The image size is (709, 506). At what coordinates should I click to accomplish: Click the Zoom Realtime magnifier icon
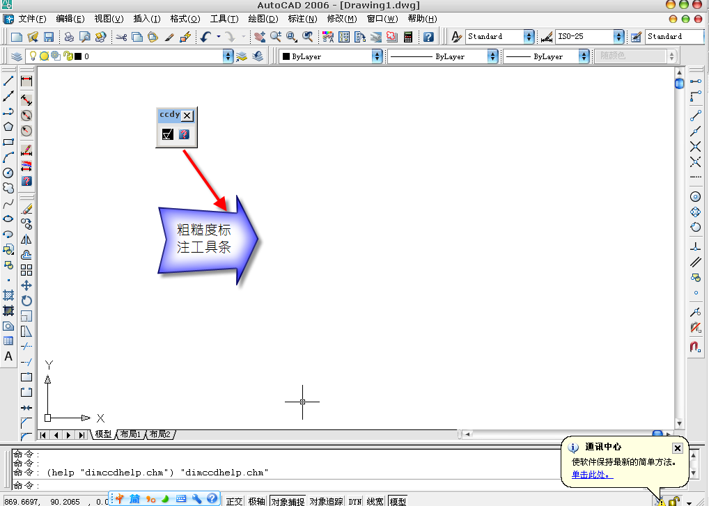[275, 37]
